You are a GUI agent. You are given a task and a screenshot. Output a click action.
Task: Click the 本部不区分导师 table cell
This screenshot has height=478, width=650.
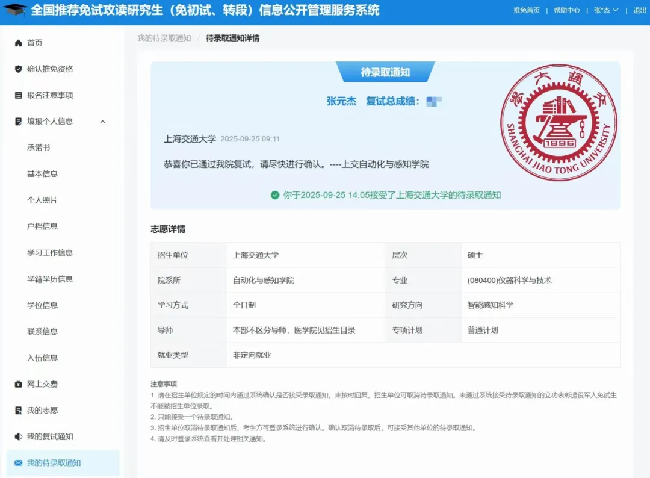(x=306, y=330)
